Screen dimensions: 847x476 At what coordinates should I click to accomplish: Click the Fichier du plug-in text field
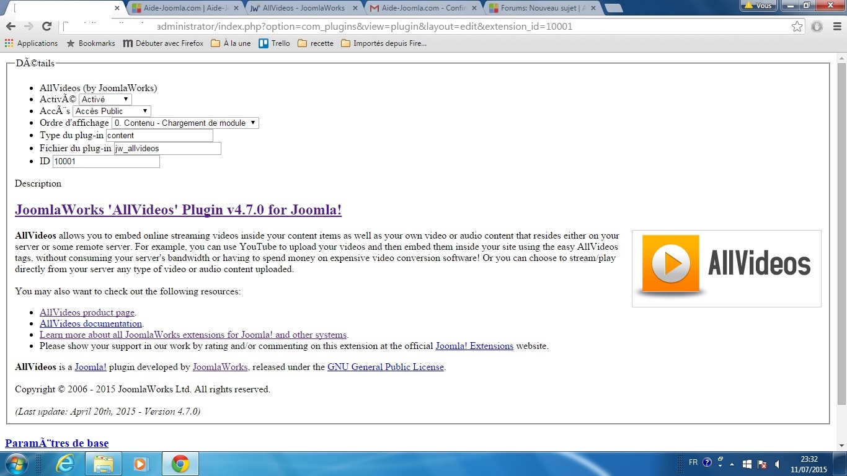pos(167,149)
